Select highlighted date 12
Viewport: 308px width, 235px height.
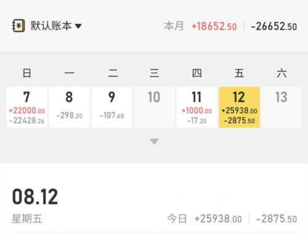[239, 107]
